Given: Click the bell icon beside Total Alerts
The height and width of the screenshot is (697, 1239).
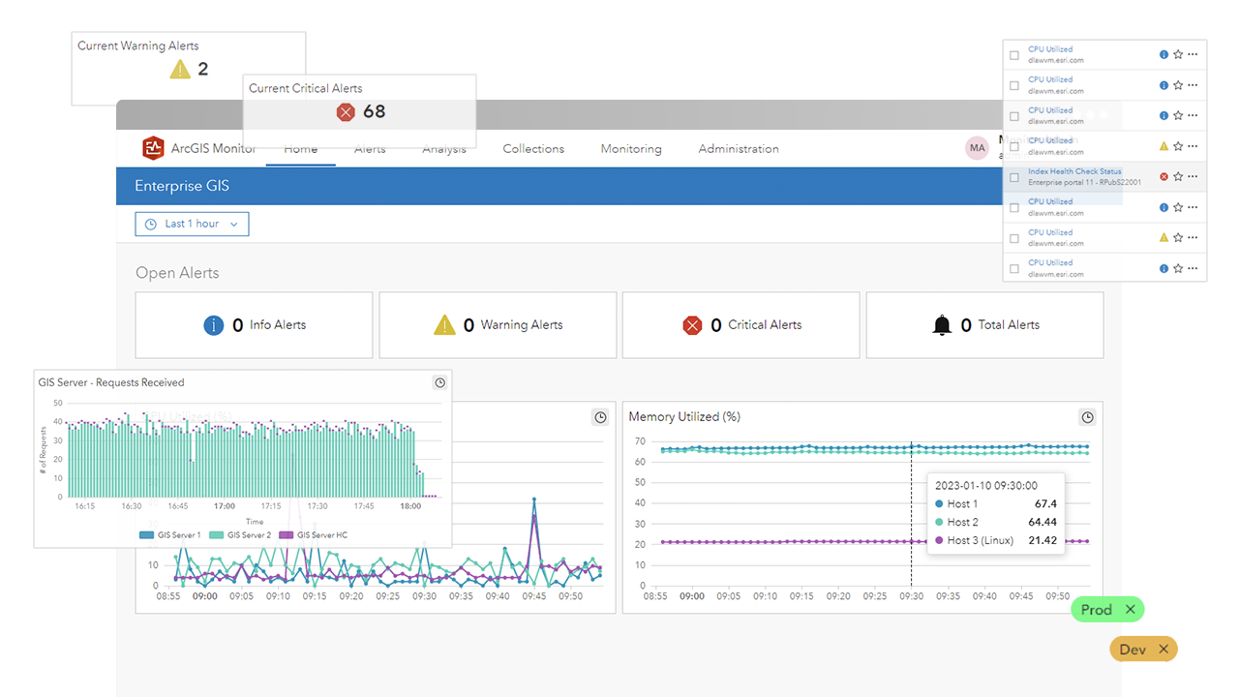Looking at the screenshot, I should pyautogui.click(x=942, y=325).
